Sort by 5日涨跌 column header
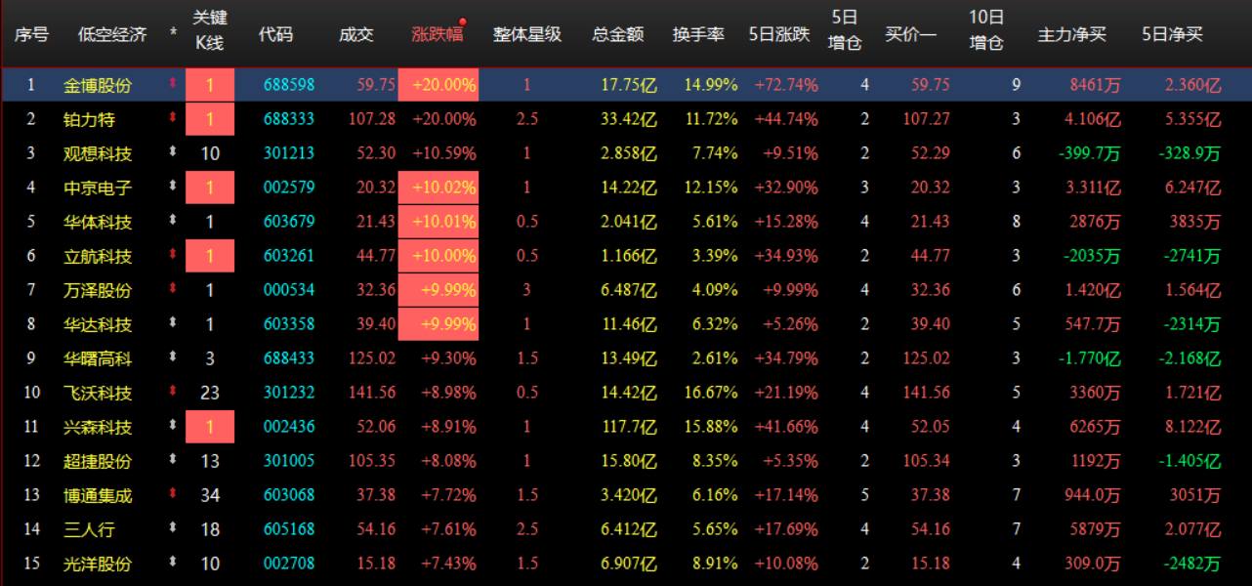The width and height of the screenshot is (1252, 586). [x=779, y=34]
